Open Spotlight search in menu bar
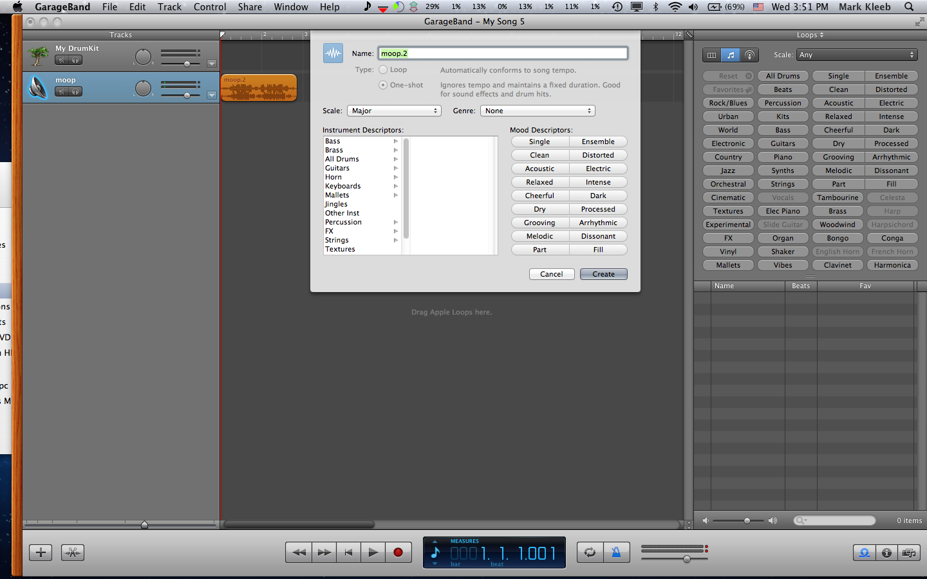 tap(909, 7)
